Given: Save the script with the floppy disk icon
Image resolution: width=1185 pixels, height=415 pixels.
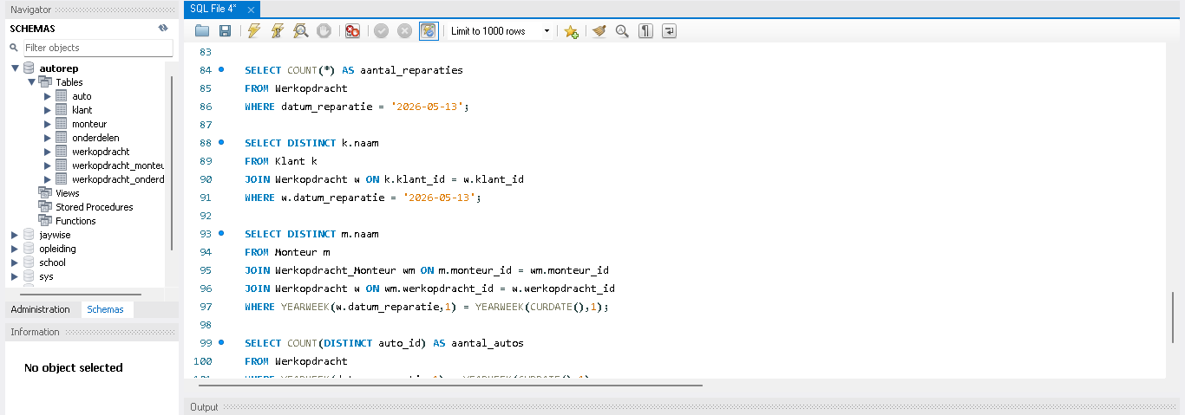Looking at the screenshot, I should [x=225, y=31].
